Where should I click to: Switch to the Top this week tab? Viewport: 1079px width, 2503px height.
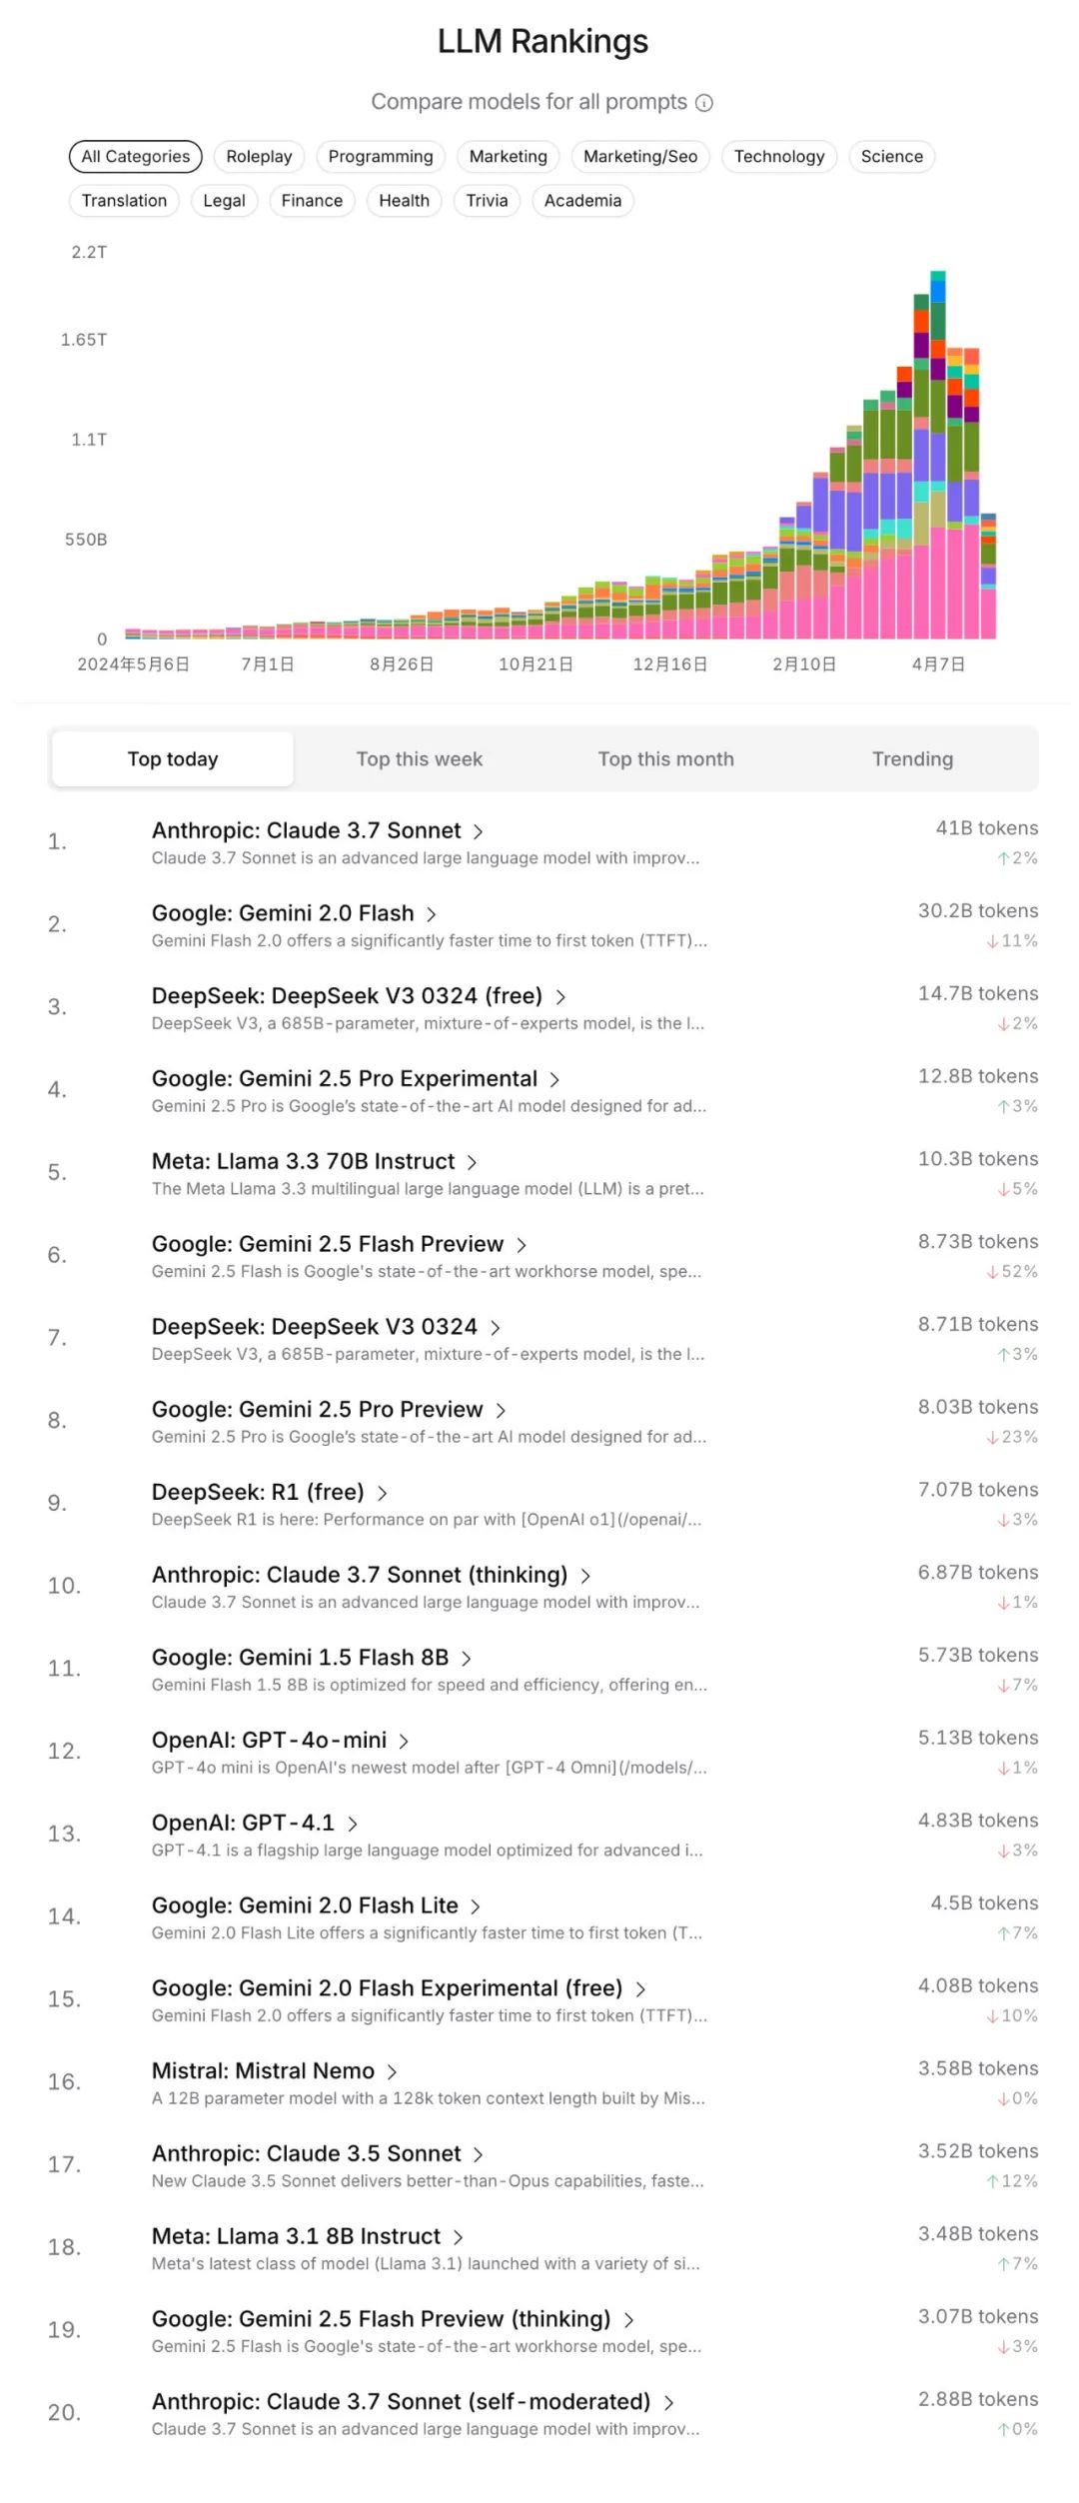(420, 759)
